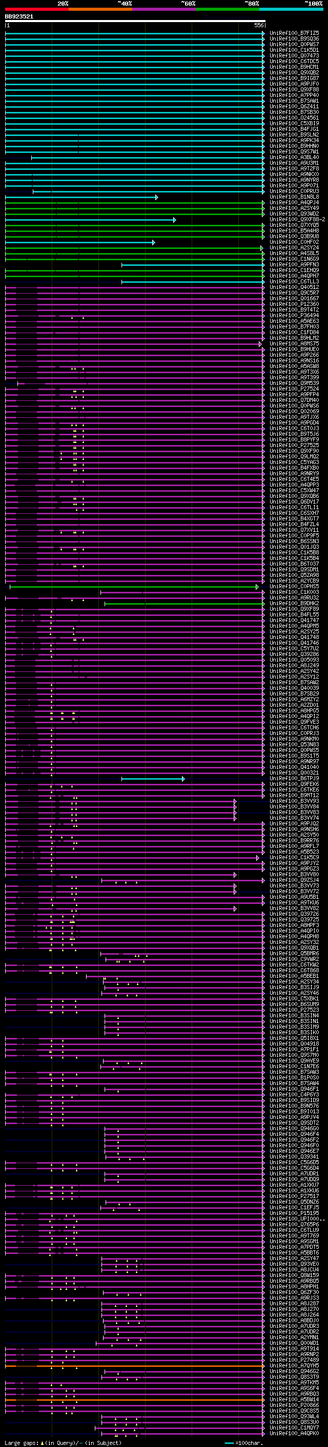Open the UniRef100_C0PHS5 hit
The width and height of the screenshot is (328, 1447).
[294, 586]
